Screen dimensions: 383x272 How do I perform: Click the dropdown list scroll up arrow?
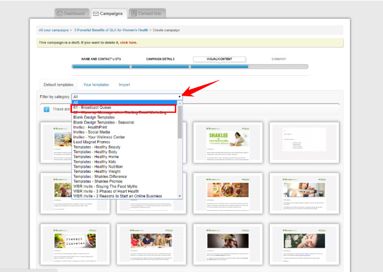[180, 103]
